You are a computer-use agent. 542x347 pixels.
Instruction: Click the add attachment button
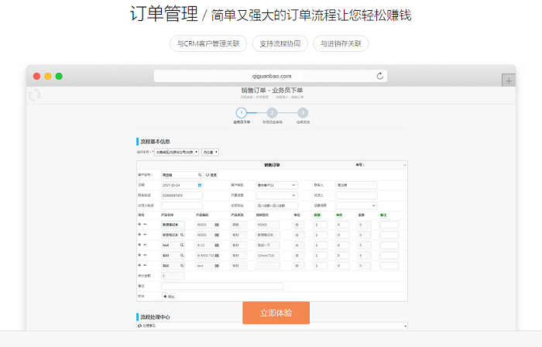pyautogui.click(x=169, y=297)
